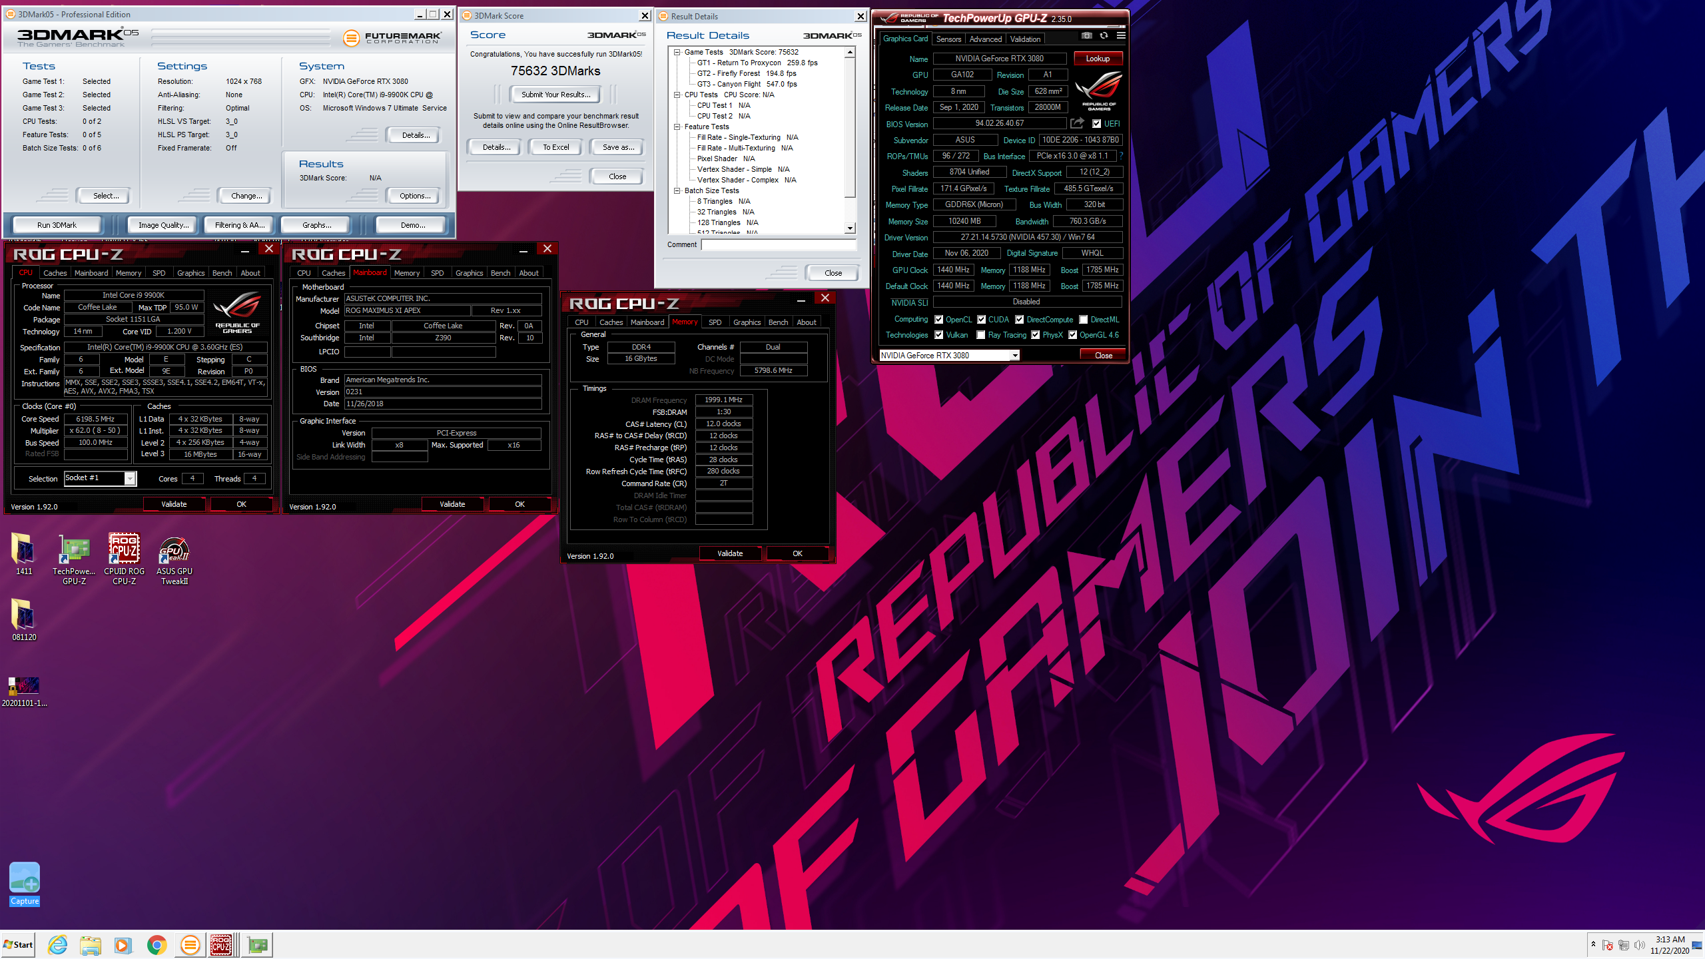Toggle the UEFI checkbox in GPU-Z

[x=1096, y=123]
